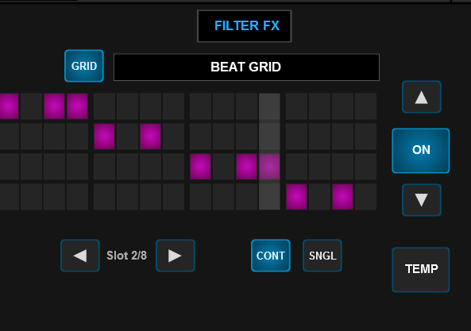
Task: Open the FILTER FX effect selector
Action: coord(244,26)
